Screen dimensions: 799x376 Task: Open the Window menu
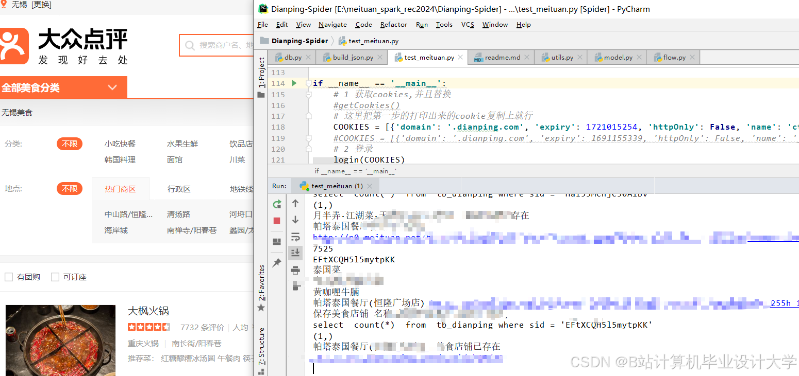(x=495, y=25)
